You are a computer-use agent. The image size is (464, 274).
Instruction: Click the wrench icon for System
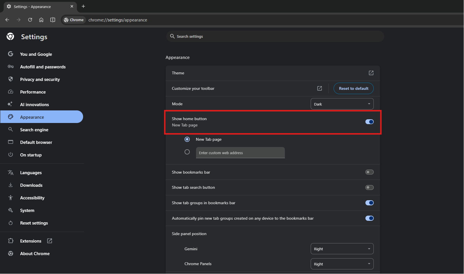click(11, 210)
